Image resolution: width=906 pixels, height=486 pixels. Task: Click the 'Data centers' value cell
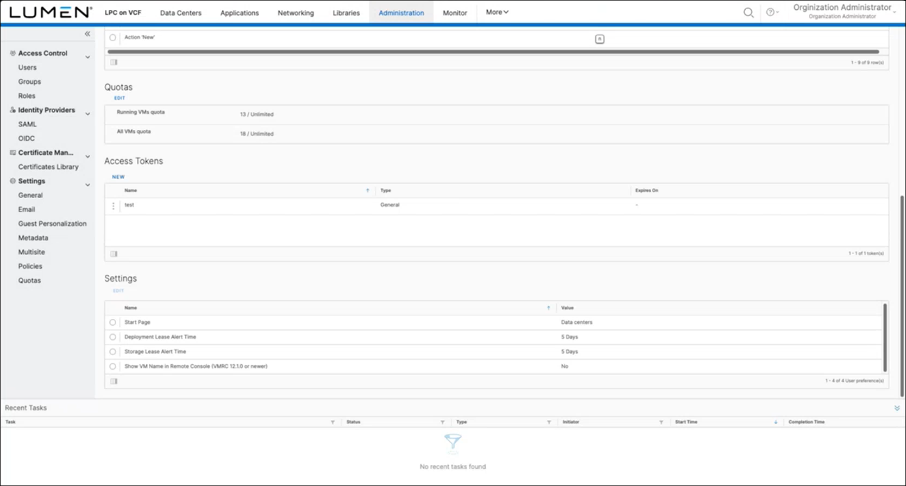pyautogui.click(x=577, y=323)
